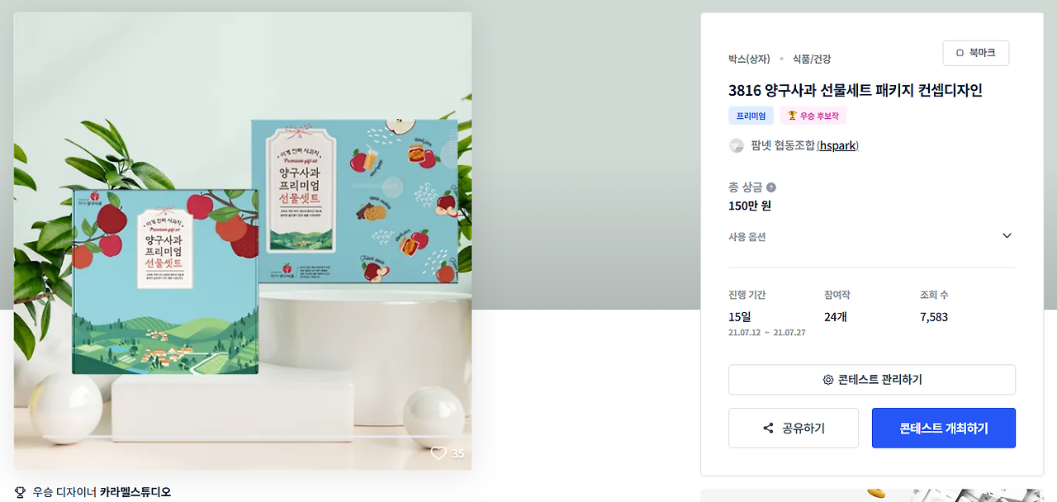Screen dimensions: 1057x502
Task: Select the 식품/건강 category breadcrumb
Action: pyautogui.click(x=812, y=59)
